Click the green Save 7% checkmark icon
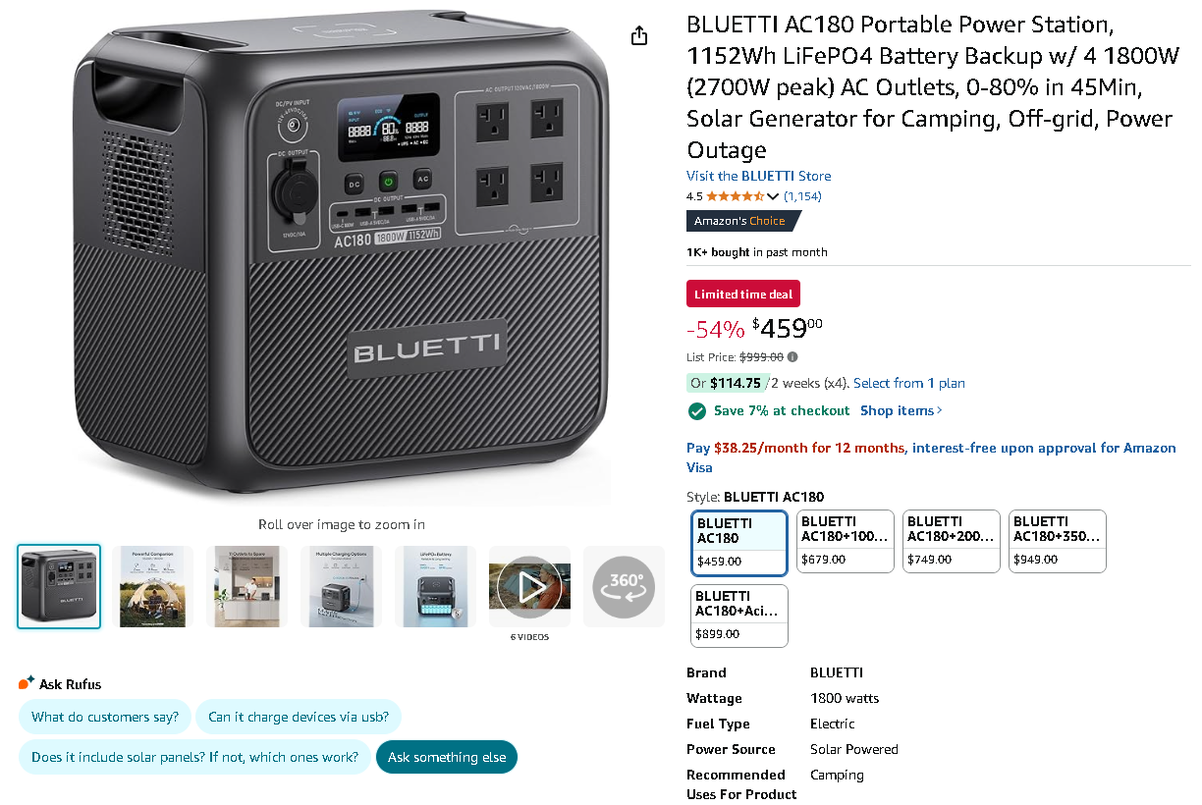Viewport: 1202px width, 805px height. click(697, 410)
